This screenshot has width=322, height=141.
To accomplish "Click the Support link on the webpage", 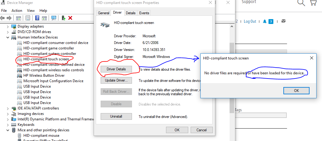I will pyautogui.click(x=249, y=2).
